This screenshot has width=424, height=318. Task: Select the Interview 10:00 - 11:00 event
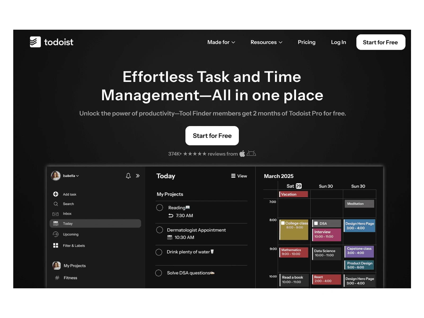click(327, 235)
